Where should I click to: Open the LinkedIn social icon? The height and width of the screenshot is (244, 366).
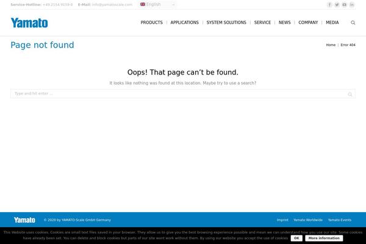pos(352,4)
